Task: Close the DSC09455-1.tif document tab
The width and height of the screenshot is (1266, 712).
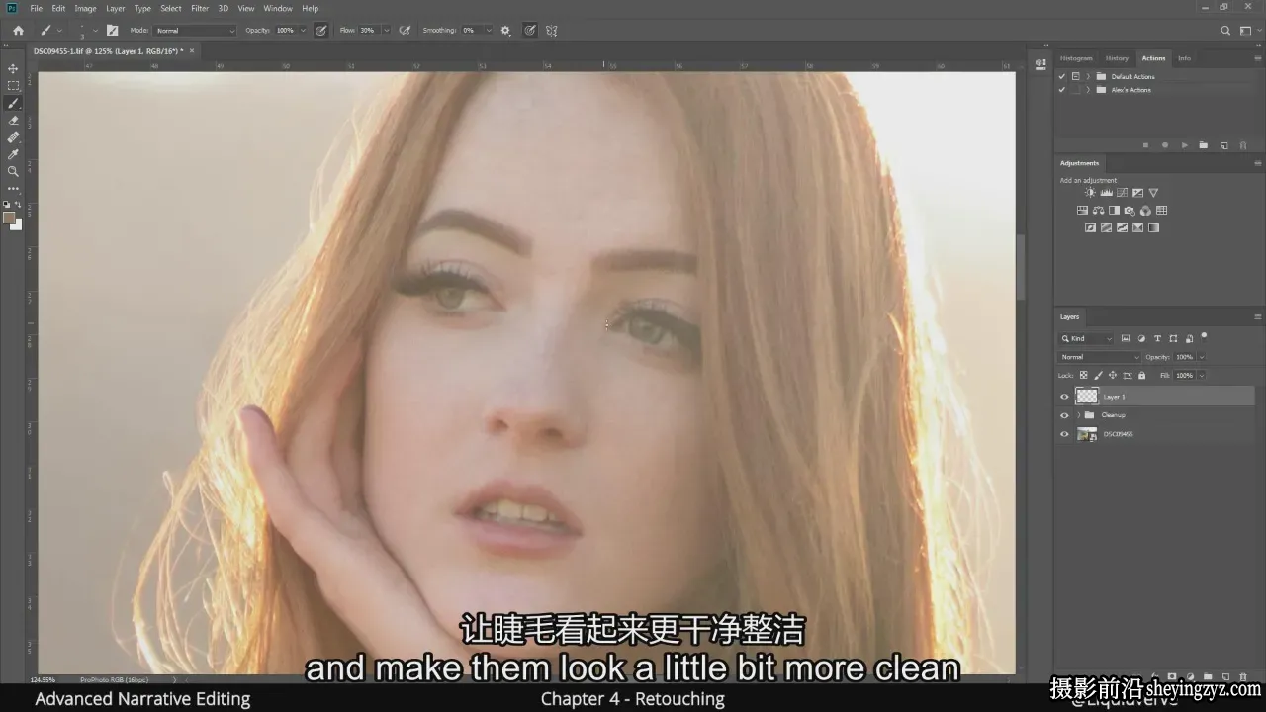Action: pyautogui.click(x=192, y=50)
